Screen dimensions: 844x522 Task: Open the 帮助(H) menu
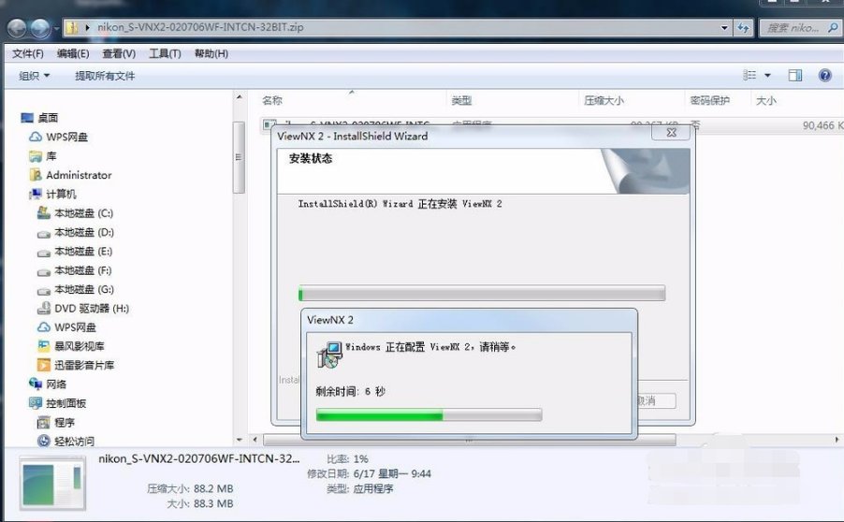[x=211, y=53]
